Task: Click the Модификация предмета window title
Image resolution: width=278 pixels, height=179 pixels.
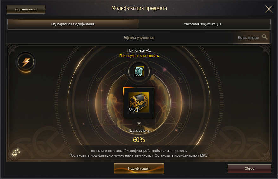Action: coord(139,8)
